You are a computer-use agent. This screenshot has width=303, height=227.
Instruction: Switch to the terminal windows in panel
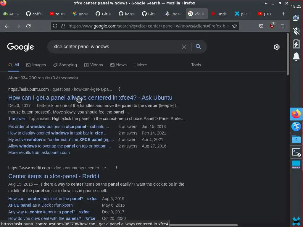tap(296, 152)
